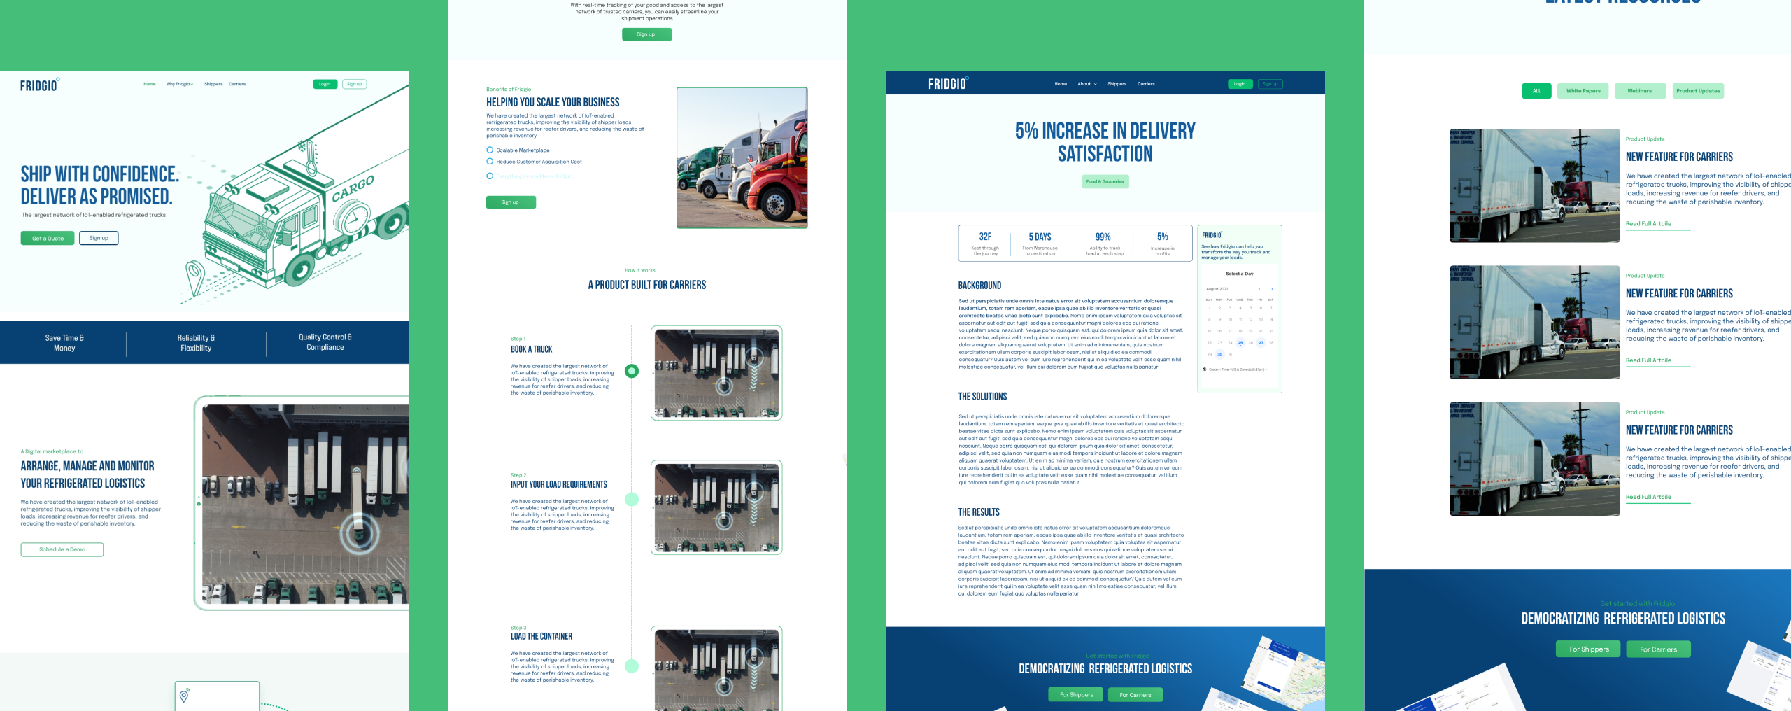Click the Book a Truck timeline dot

pyautogui.click(x=632, y=371)
